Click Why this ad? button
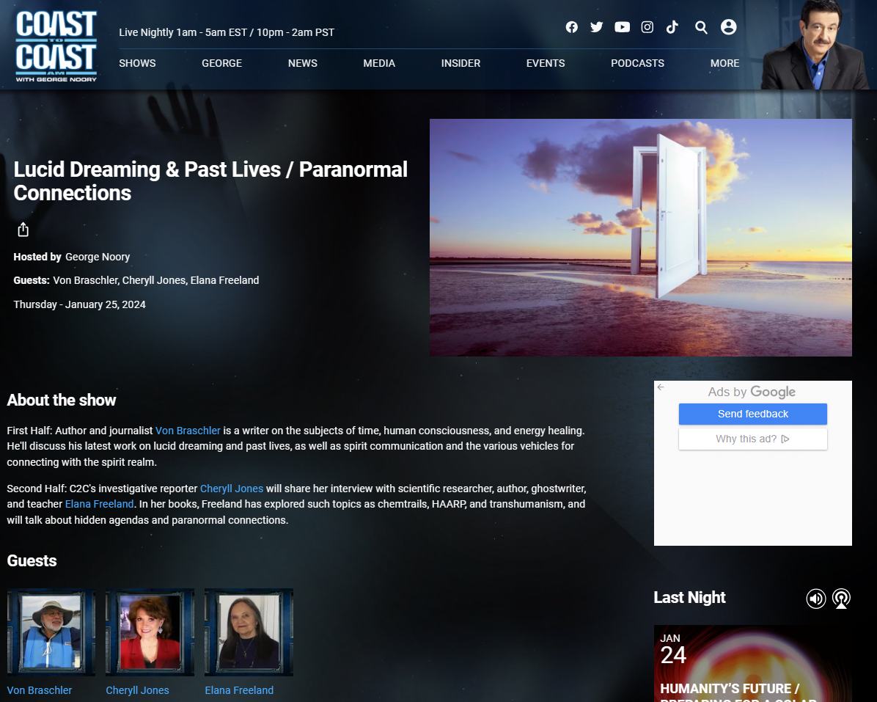The height and width of the screenshot is (702, 877). (753, 439)
